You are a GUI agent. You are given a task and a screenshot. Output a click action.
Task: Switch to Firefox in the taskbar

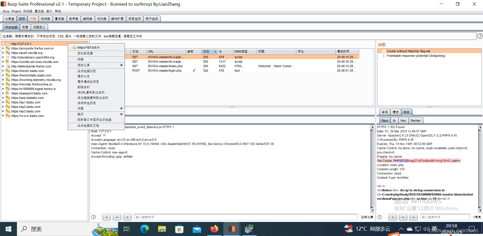click(x=214, y=229)
